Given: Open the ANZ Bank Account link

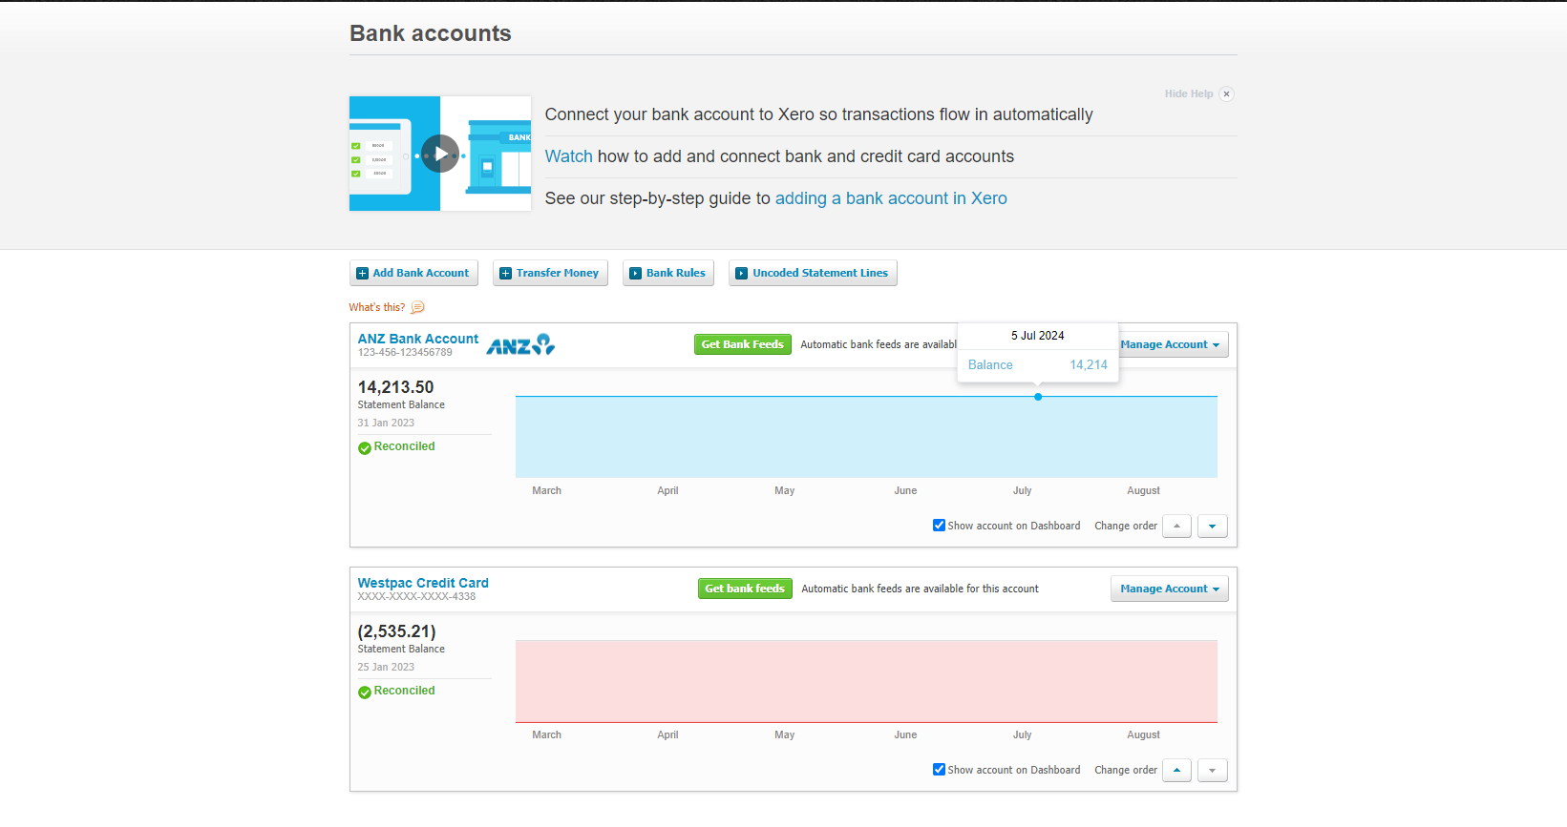Looking at the screenshot, I should tap(418, 339).
